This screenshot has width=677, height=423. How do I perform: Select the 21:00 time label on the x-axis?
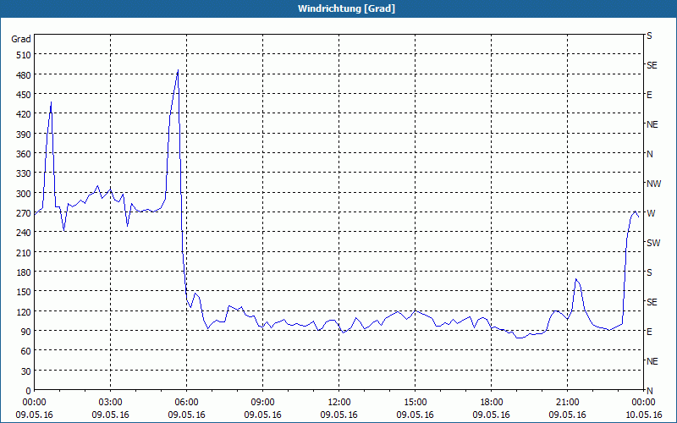[567, 403]
